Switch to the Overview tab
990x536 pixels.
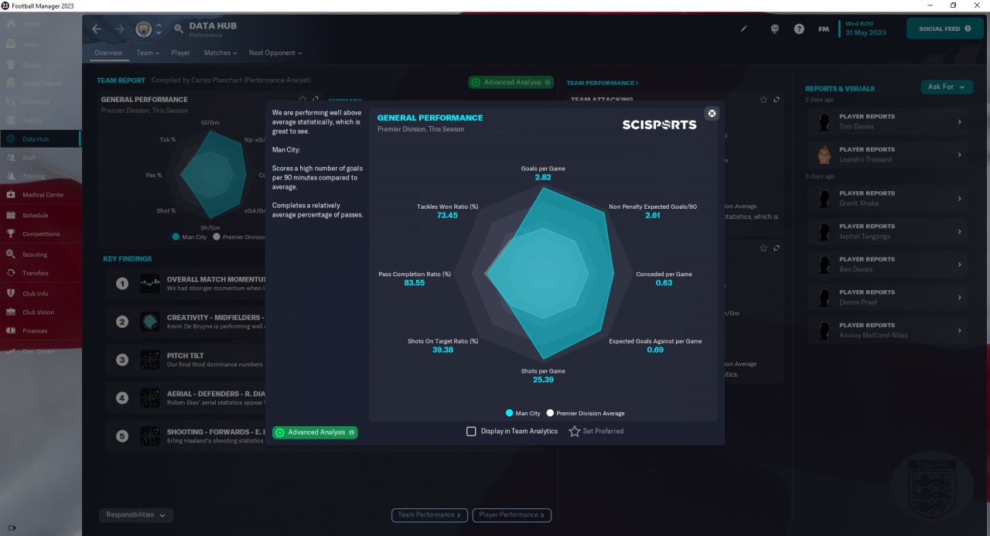coord(108,53)
